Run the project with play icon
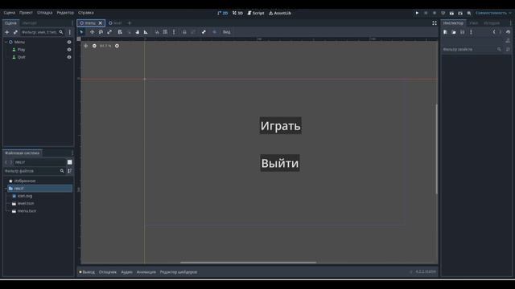 [417, 13]
